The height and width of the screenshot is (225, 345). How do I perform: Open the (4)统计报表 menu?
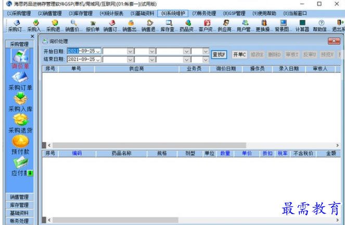coord(111,14)
